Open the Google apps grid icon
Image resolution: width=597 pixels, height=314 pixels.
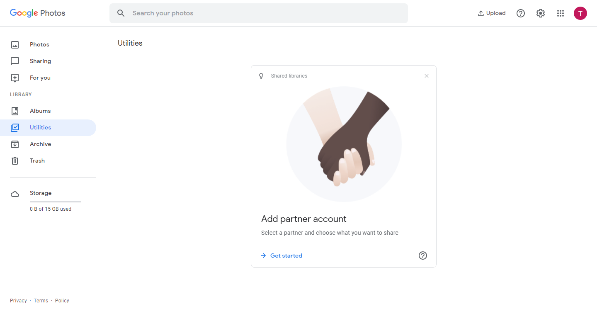click(x=561, y=13)
